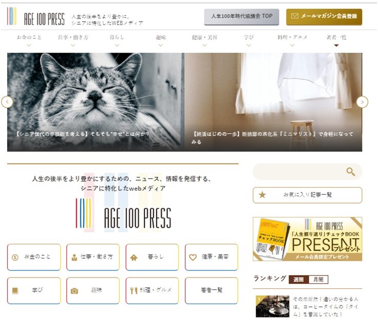Open the 趣味 tile with camera icon
Viewport: 378px width, 321px height.
(93, 290)
